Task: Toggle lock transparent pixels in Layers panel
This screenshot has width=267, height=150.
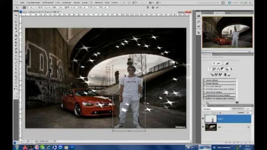Action: pos(212,113)
